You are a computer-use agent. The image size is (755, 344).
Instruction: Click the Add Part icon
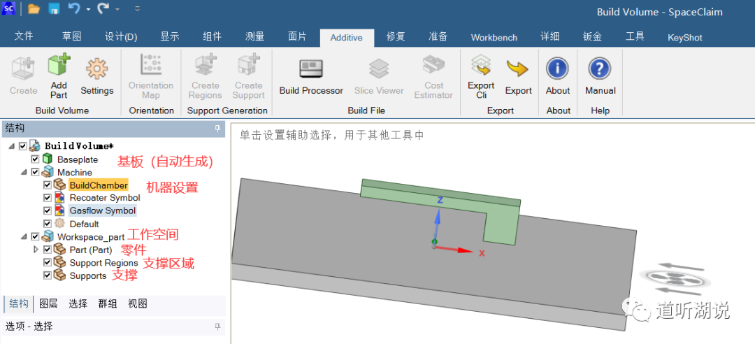[x=59, y=66]
